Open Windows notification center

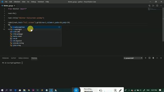(x=160, y=90)
